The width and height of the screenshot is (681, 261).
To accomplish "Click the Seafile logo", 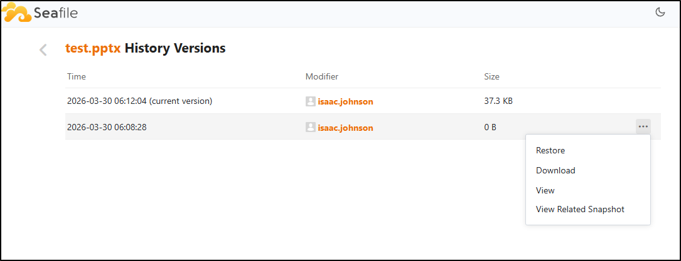I will click(x=40, y=13).
